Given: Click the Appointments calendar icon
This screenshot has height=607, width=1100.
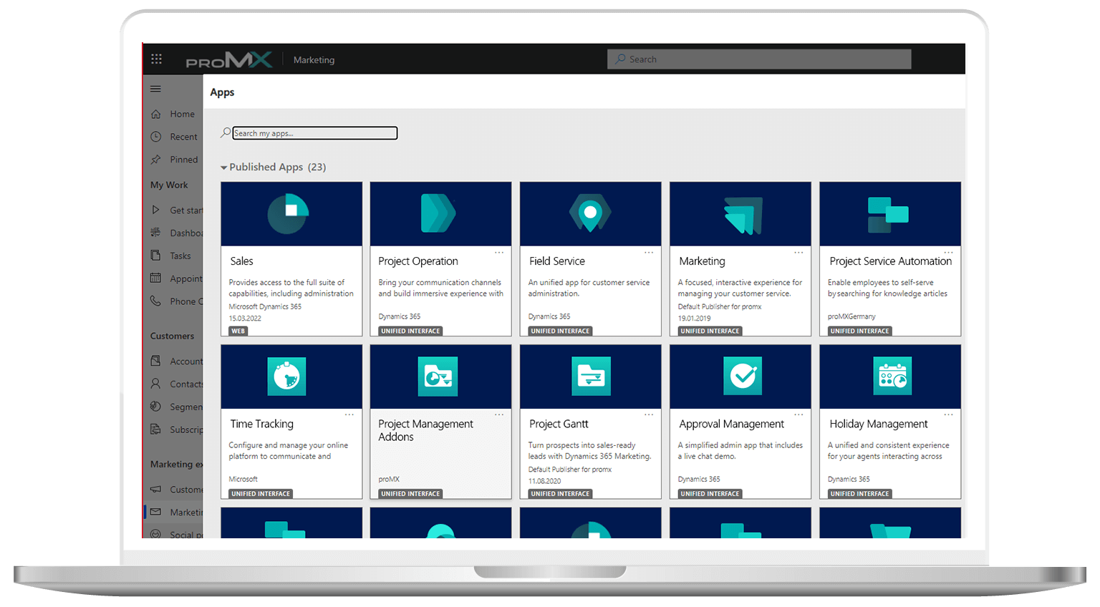Looking at the screenshot, I should (155, 278).
